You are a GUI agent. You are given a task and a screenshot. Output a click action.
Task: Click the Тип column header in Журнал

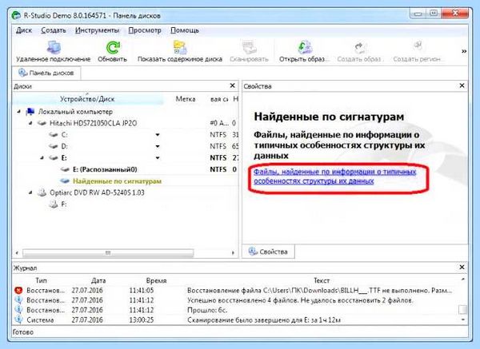coord(41,280)
